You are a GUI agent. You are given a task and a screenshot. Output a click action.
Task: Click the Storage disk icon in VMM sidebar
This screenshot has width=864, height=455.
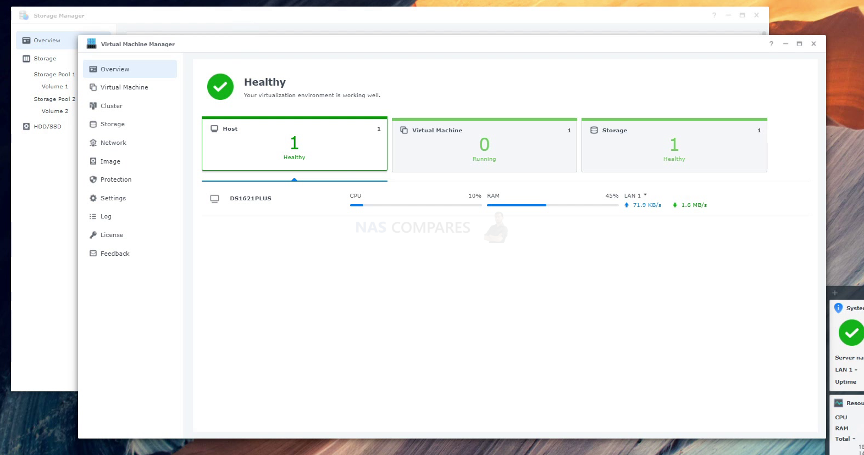93,124
